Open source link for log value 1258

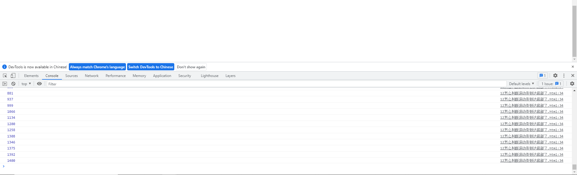[x=532, y=130]
